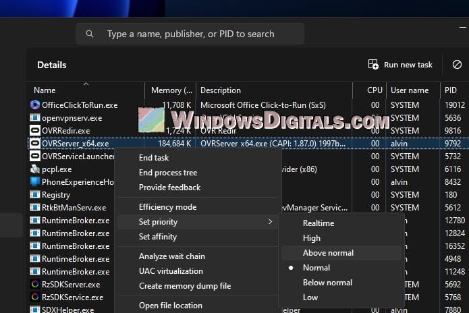
Task: Sort by the User name column header
Action: [x=410, y=90]
